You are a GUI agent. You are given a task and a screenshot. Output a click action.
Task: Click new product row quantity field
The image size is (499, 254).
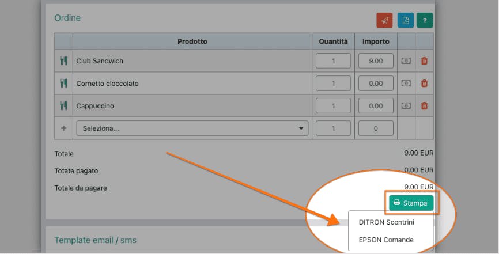333,128
